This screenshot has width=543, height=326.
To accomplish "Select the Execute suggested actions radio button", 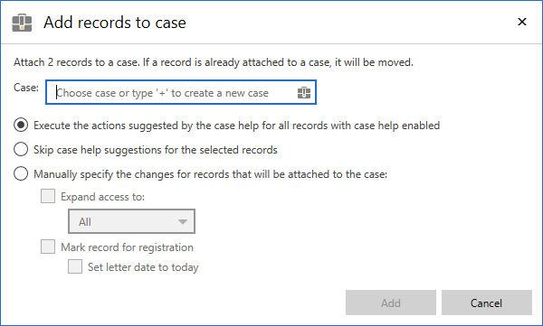I will (21, 125).
